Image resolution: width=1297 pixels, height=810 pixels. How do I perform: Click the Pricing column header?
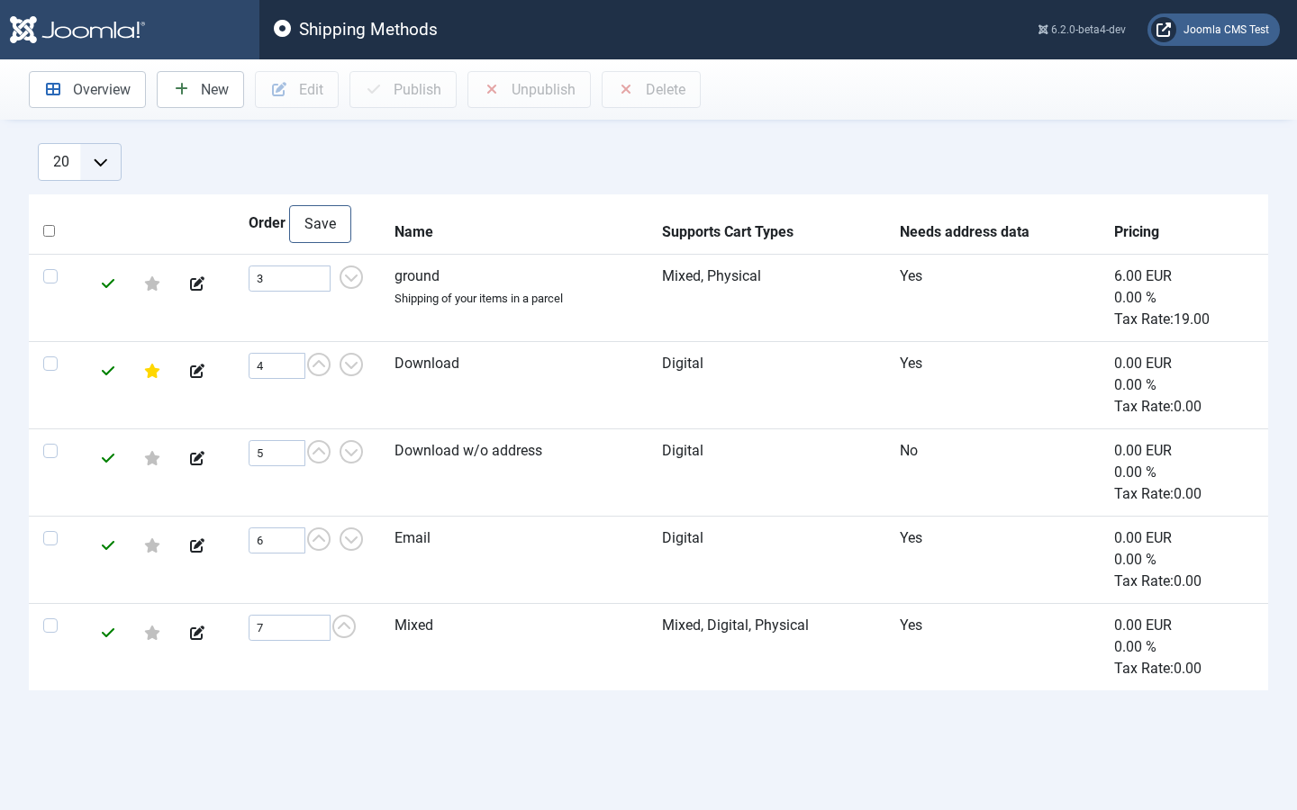[1137, 231]
